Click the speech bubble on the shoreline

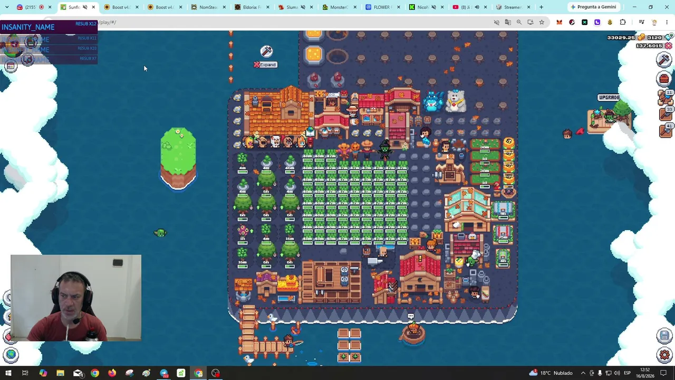tap(410, 316)
